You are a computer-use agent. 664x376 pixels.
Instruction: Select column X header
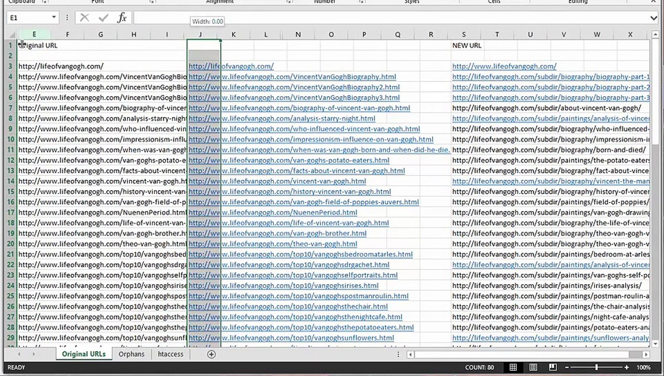[630, 34]
